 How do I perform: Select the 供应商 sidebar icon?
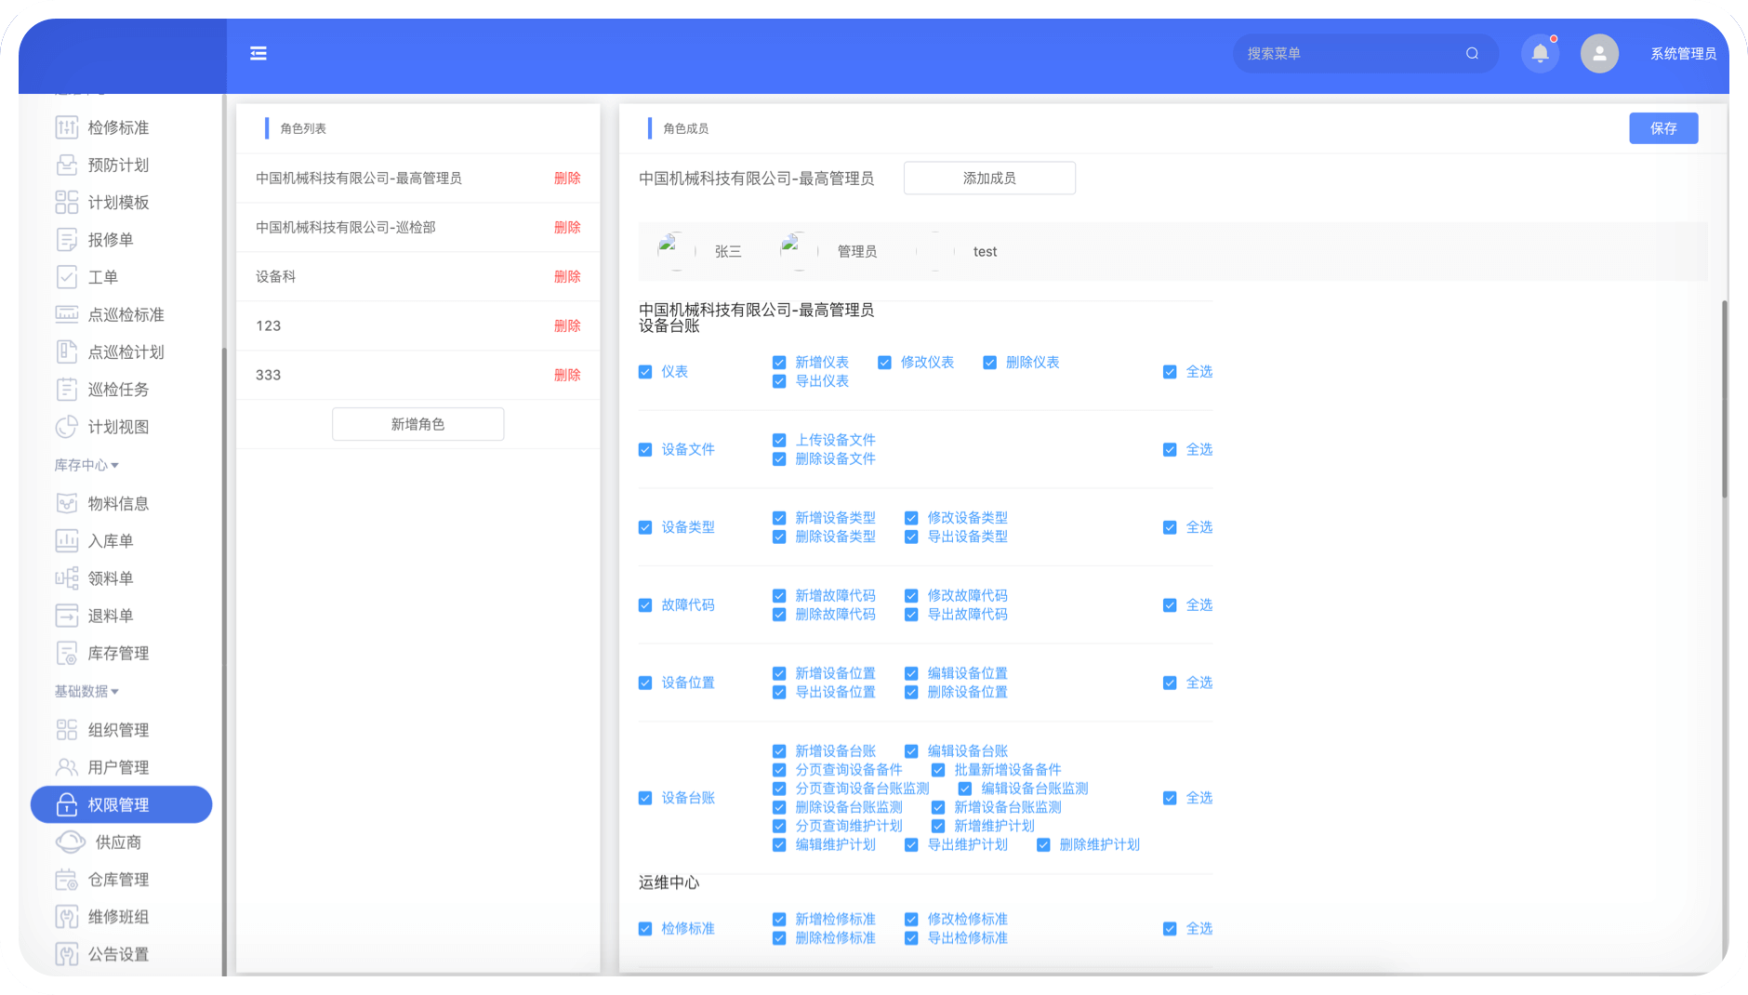(71, 842)
